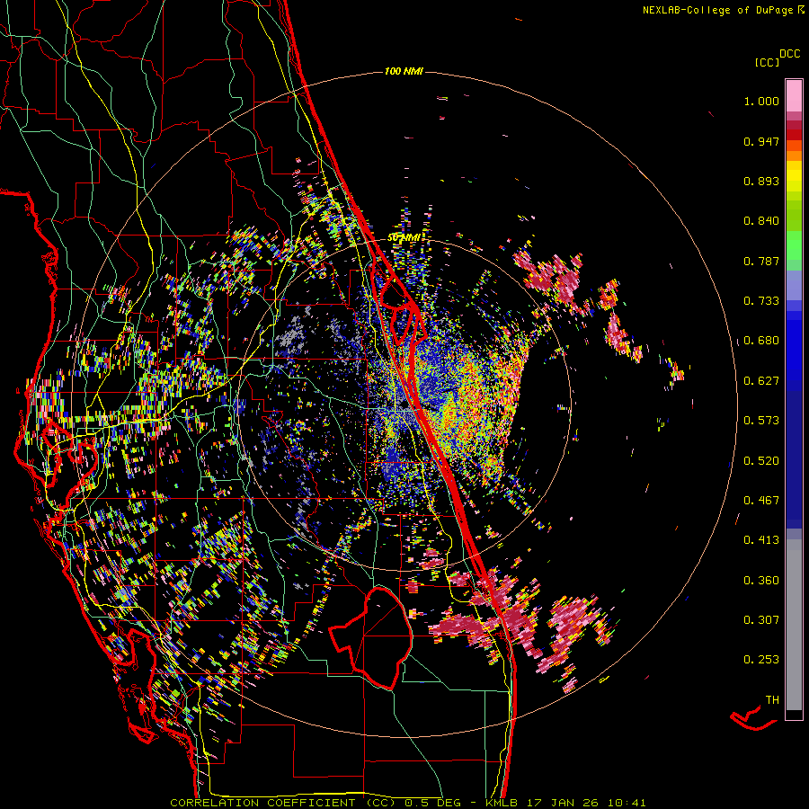Click the 0.947 legend value
This screenshot has width=809, height=809.
click(x=761, y=141)
